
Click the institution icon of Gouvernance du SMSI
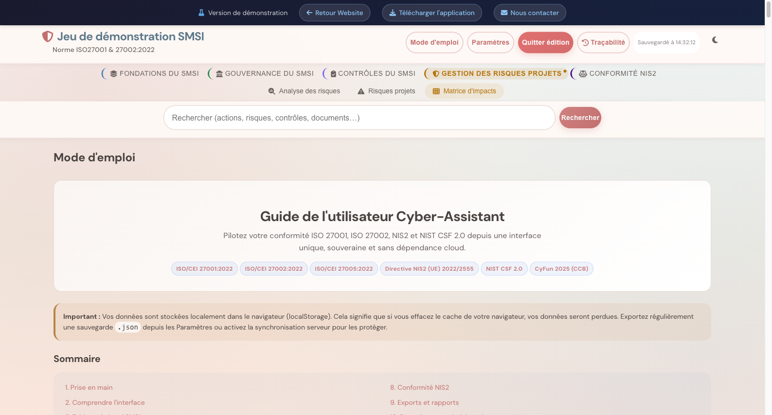219,74
